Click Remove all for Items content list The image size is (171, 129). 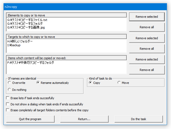click(x=147, y=70)
